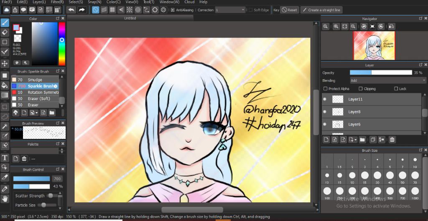Select the Eraser tool in the left toolbar
The height and width of the screenshot is (221, 428).
[5, 33]
